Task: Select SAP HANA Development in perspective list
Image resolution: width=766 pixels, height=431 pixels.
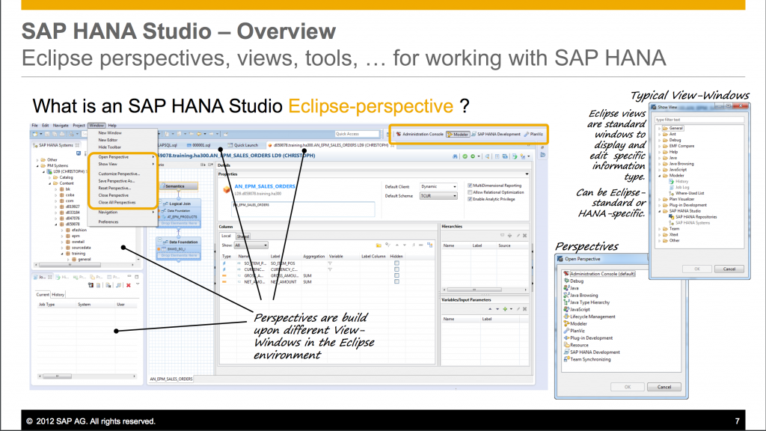Action: pyautogui.click(x=592, y=352)
